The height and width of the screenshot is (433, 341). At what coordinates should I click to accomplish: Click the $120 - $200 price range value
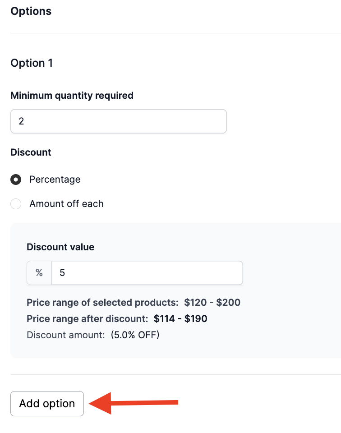pyautogui.click(x=212, y=302)
